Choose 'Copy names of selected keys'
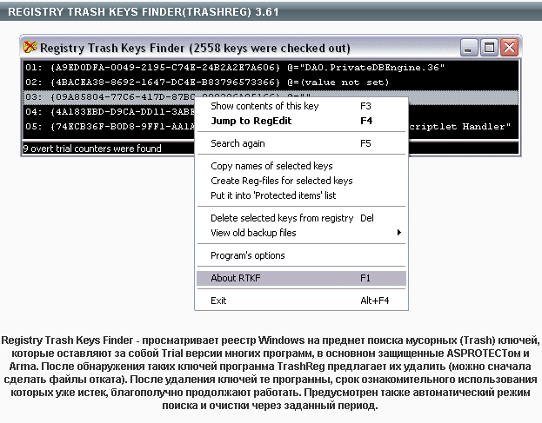The height and width of the screenshot is (423, 542). 301,166
